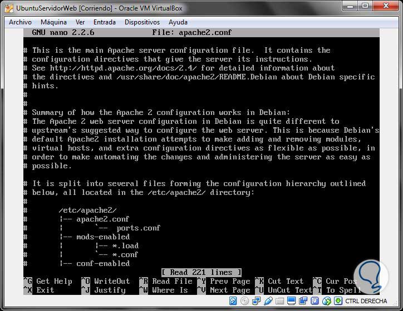Viewport: 403px width, 311px height.
Task: Click the 'This is the main Apache server' line
Action: point(177,50)
